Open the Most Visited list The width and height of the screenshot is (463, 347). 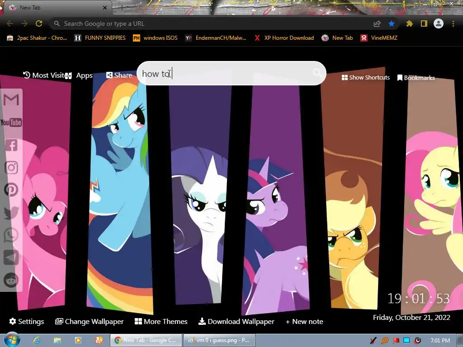(x=44, y=75)
